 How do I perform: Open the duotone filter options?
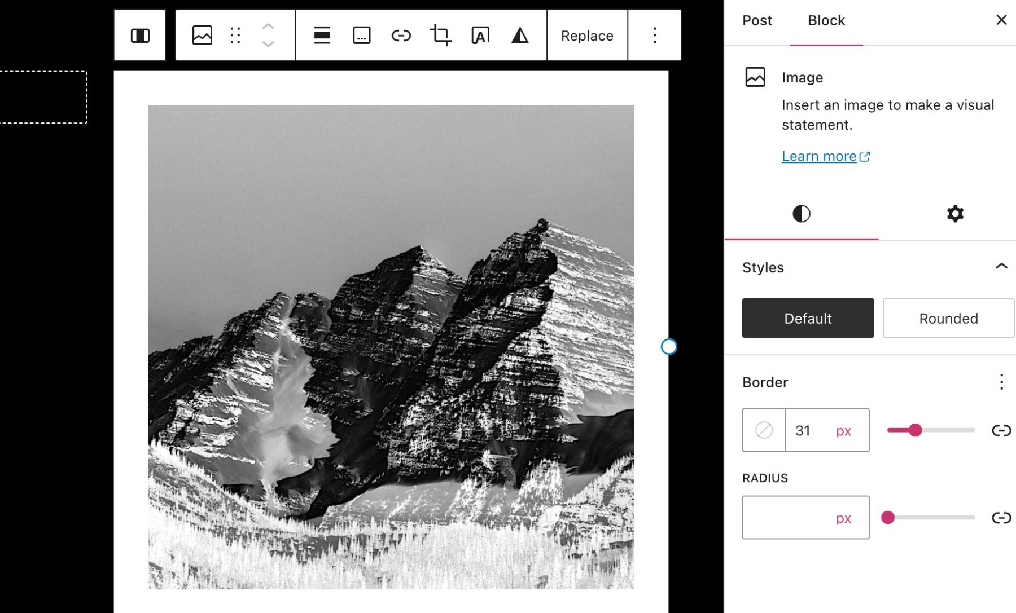(520, 35)
